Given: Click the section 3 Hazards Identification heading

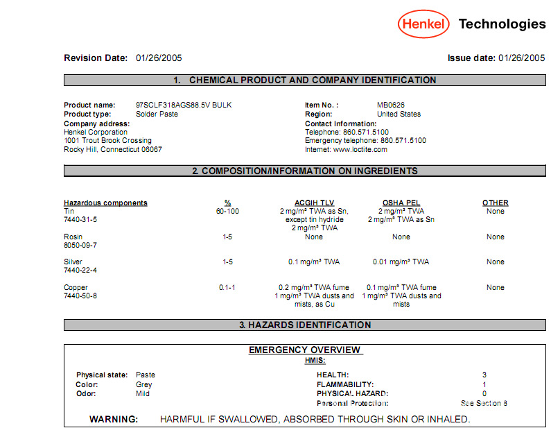Looking at the screenshot, I should [305, 325].
